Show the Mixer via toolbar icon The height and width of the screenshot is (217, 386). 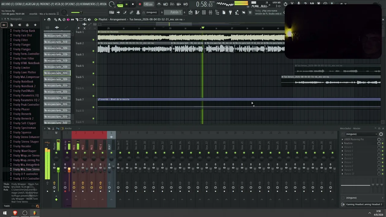210,12
